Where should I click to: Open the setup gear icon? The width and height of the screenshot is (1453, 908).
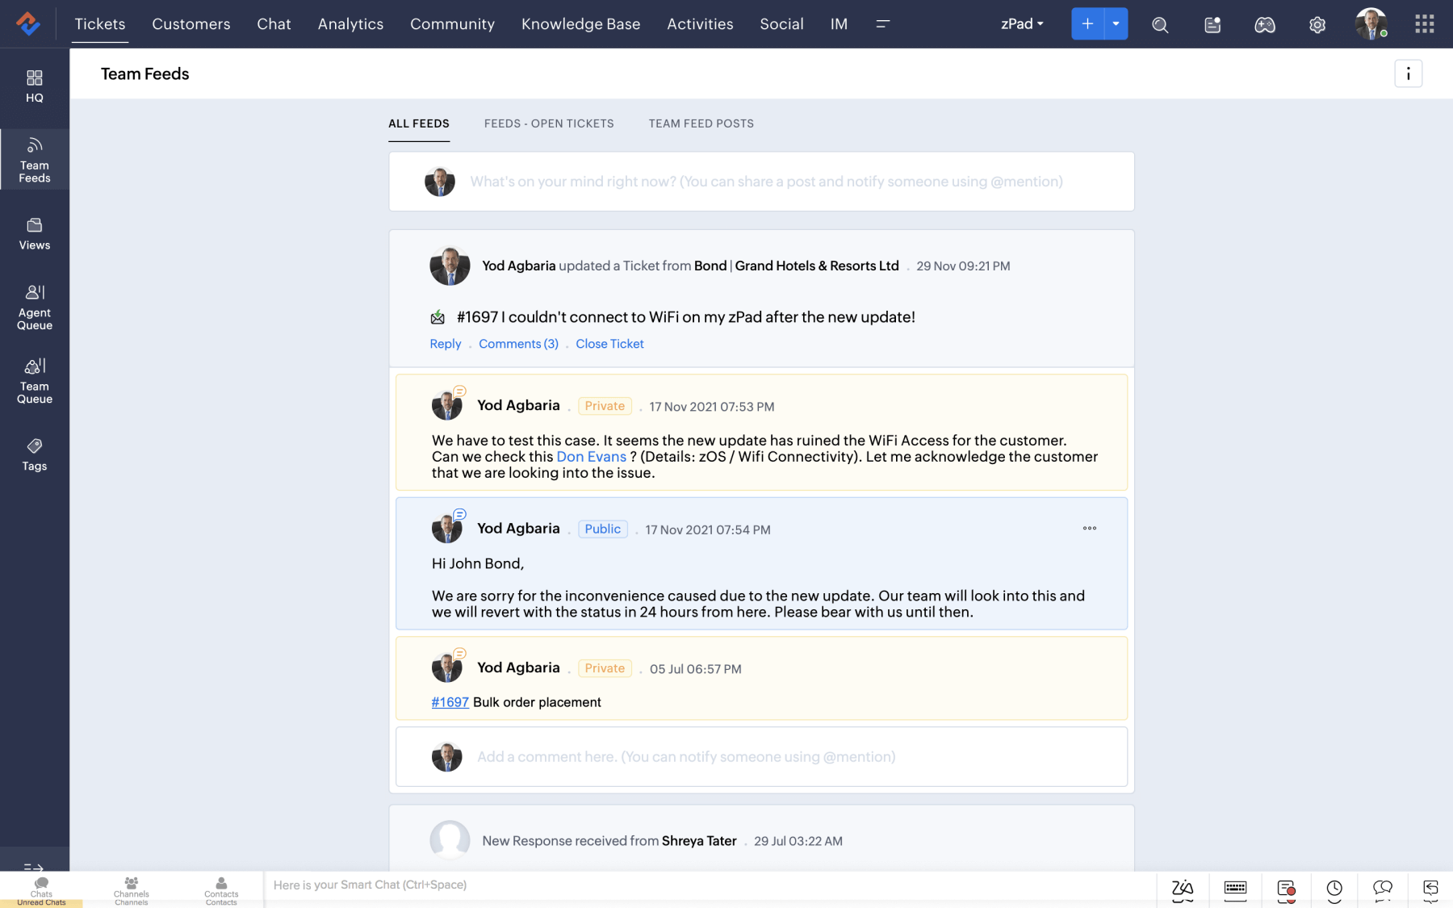point(1317,24)
